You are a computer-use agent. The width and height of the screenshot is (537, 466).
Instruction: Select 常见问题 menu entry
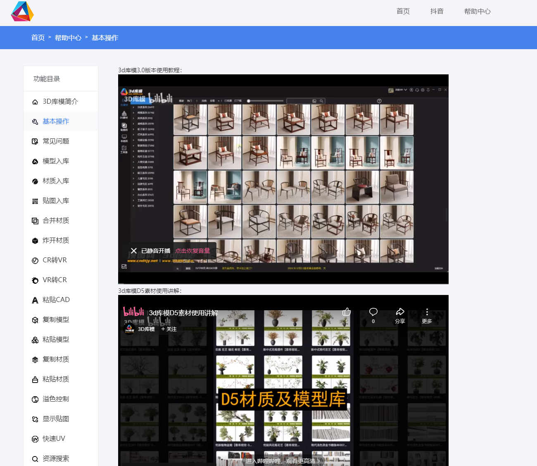click(x=61, y=141)
